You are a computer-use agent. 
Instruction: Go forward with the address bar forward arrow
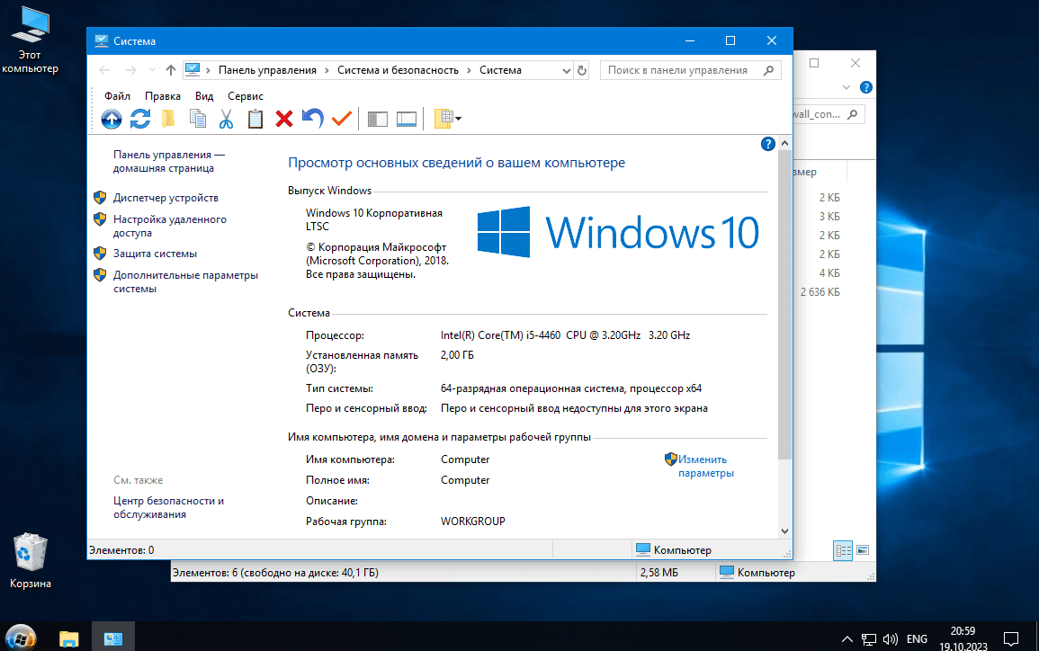click(x=131, y=70)
